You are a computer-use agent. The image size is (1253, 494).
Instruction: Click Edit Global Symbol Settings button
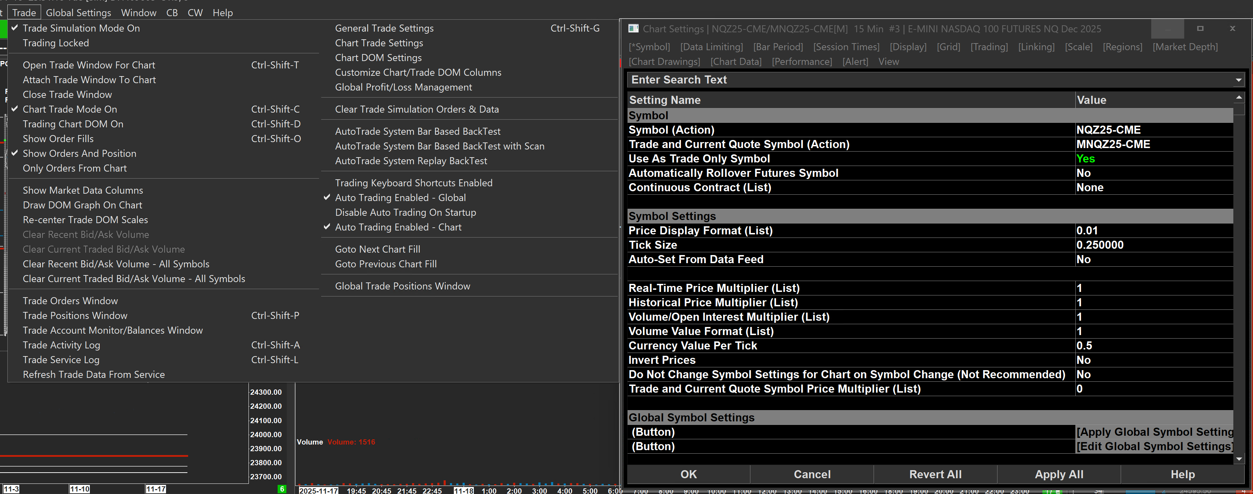point(1154,446)
